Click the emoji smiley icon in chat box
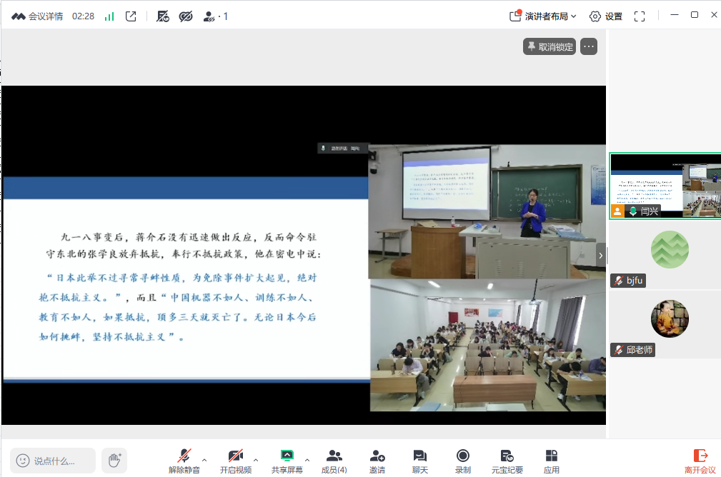The image size is (721, 477). pyautogui.click(x=23, y=461)
